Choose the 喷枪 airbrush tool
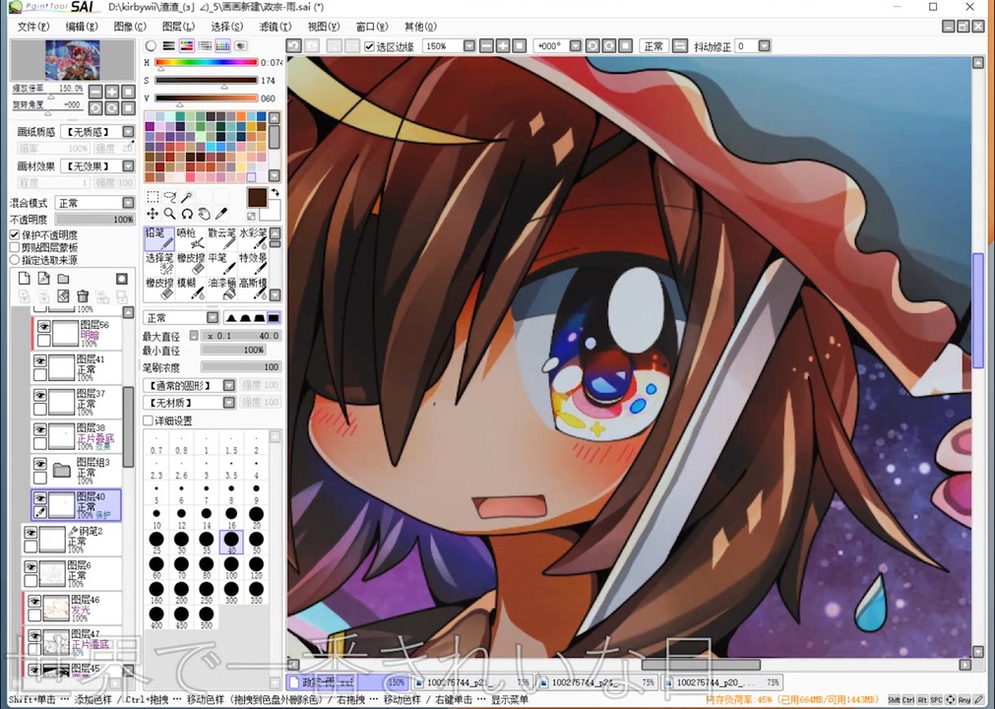Viewport: 995px width, 709px height. (190, 238)
